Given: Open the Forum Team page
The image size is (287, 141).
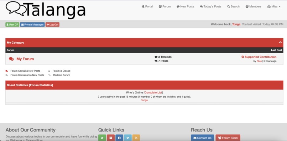Looking at the screenshot, I should pos(228,138).
